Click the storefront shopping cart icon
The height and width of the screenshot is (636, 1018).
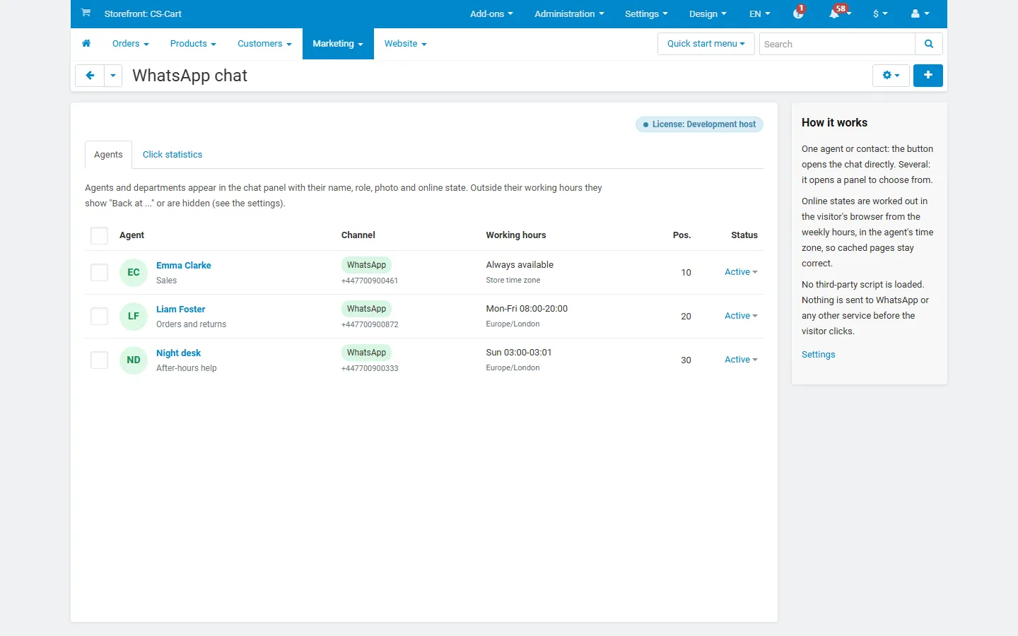coord(86,13)
